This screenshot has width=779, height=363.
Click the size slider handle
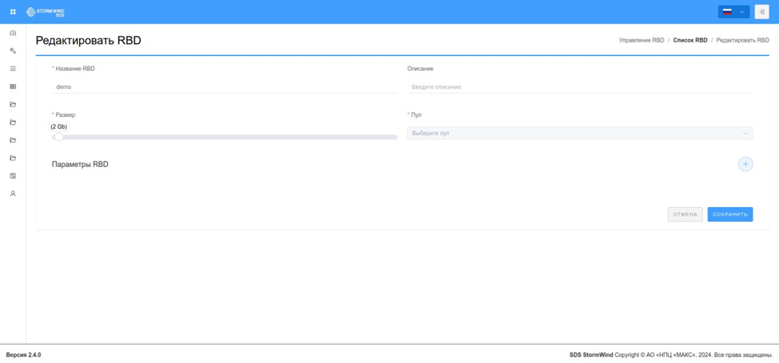point(58,137)
